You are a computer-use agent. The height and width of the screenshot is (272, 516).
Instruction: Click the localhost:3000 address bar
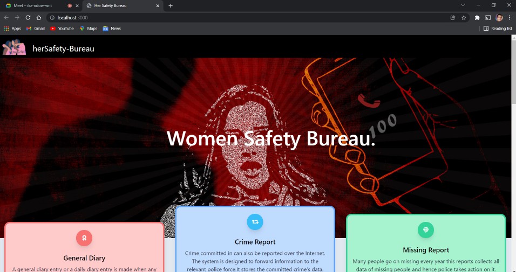(x=243, y=17)
